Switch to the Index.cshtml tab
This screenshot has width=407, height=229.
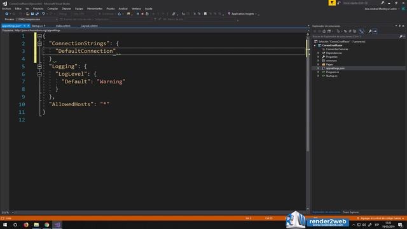[x=63, y=25]
